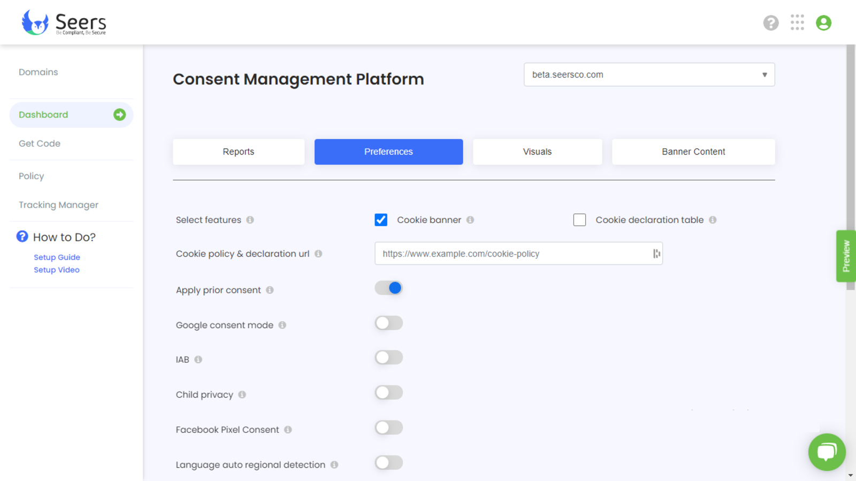The width and height of the screenshot is (856, 481).
Task: Open the live chat bubble icon
Action: [827, 452]
